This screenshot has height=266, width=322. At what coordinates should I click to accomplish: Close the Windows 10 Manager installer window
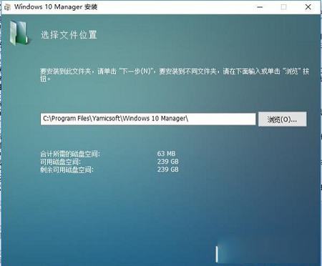(x=308, y=7)
